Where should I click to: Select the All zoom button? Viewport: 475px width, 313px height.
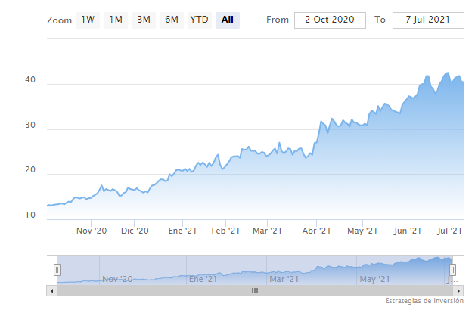(228, 20)
